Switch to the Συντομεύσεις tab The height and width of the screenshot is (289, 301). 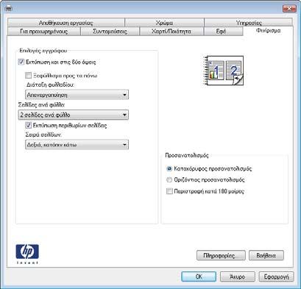click(110, 32)
